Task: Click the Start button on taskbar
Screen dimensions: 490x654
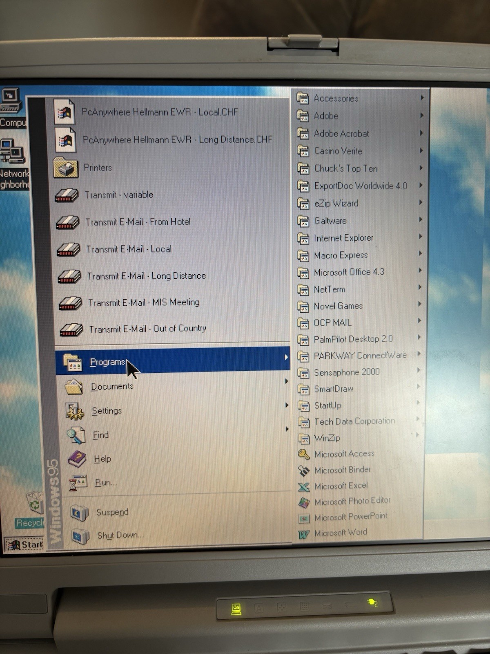Action: tap(24, 544)
